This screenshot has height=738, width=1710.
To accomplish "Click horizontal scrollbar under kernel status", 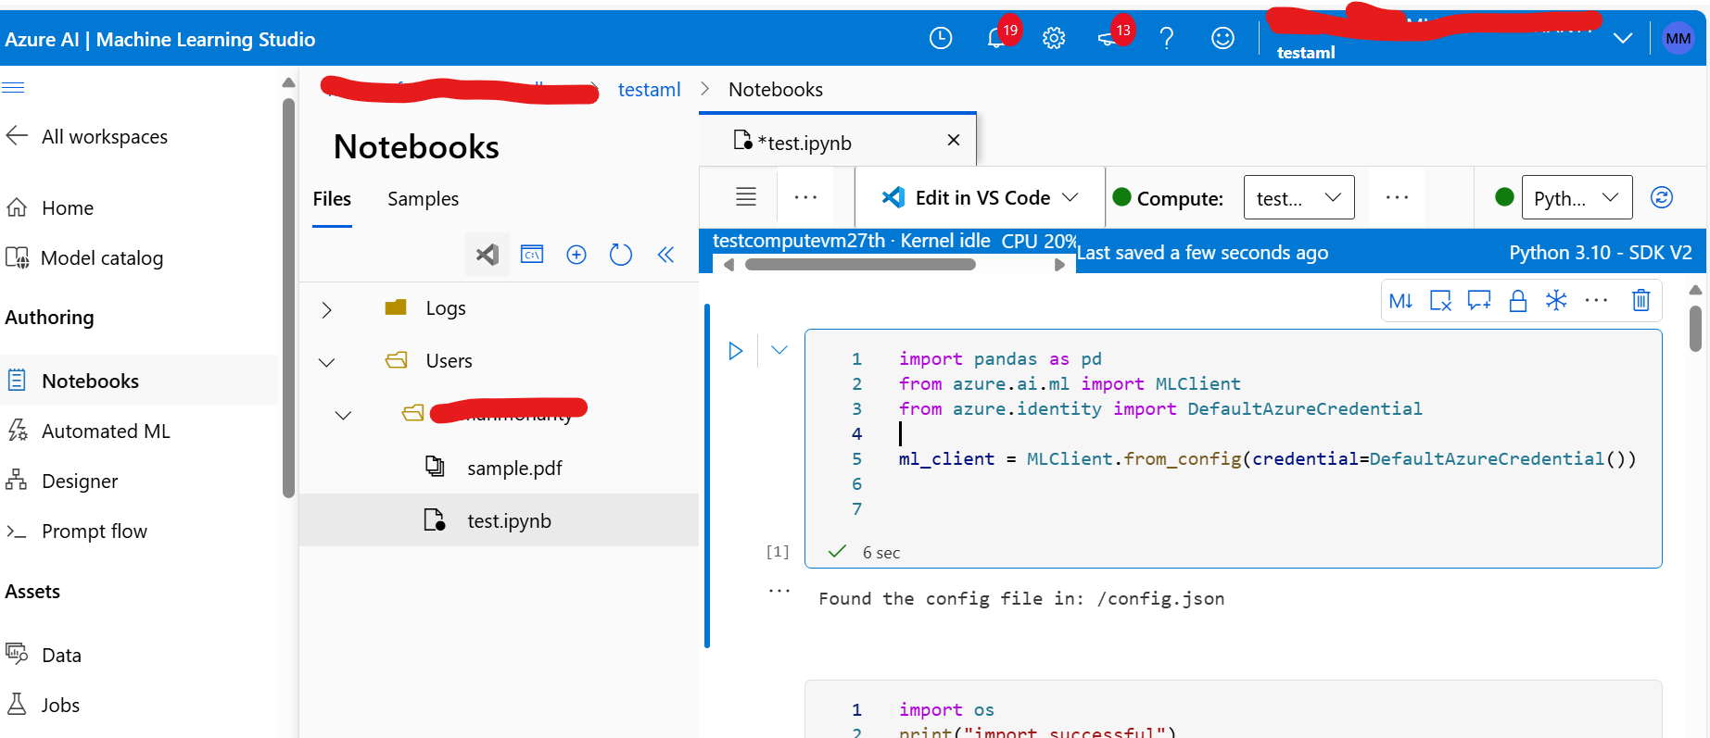I will (860, 265).
